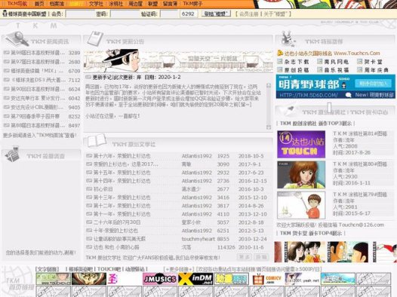Image resolution: width=397 pixels, height=297 pixels.
Task: Click the envelope icon on the 3289 news row
Action: coord(7,53)
